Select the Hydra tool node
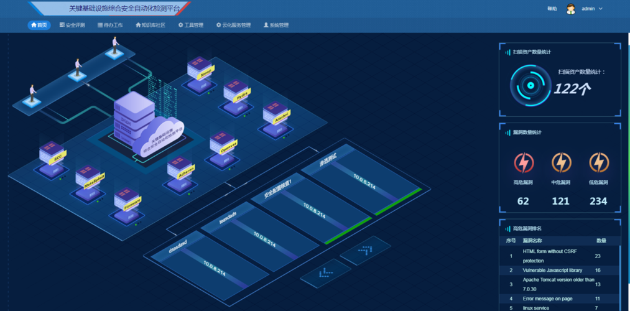This screenshot has width=630, height=311. click(x=236, y=98)
